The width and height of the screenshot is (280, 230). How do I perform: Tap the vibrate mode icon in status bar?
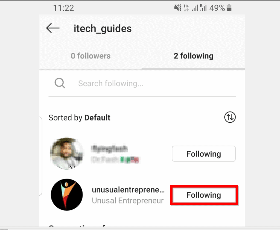coord(177,8)
